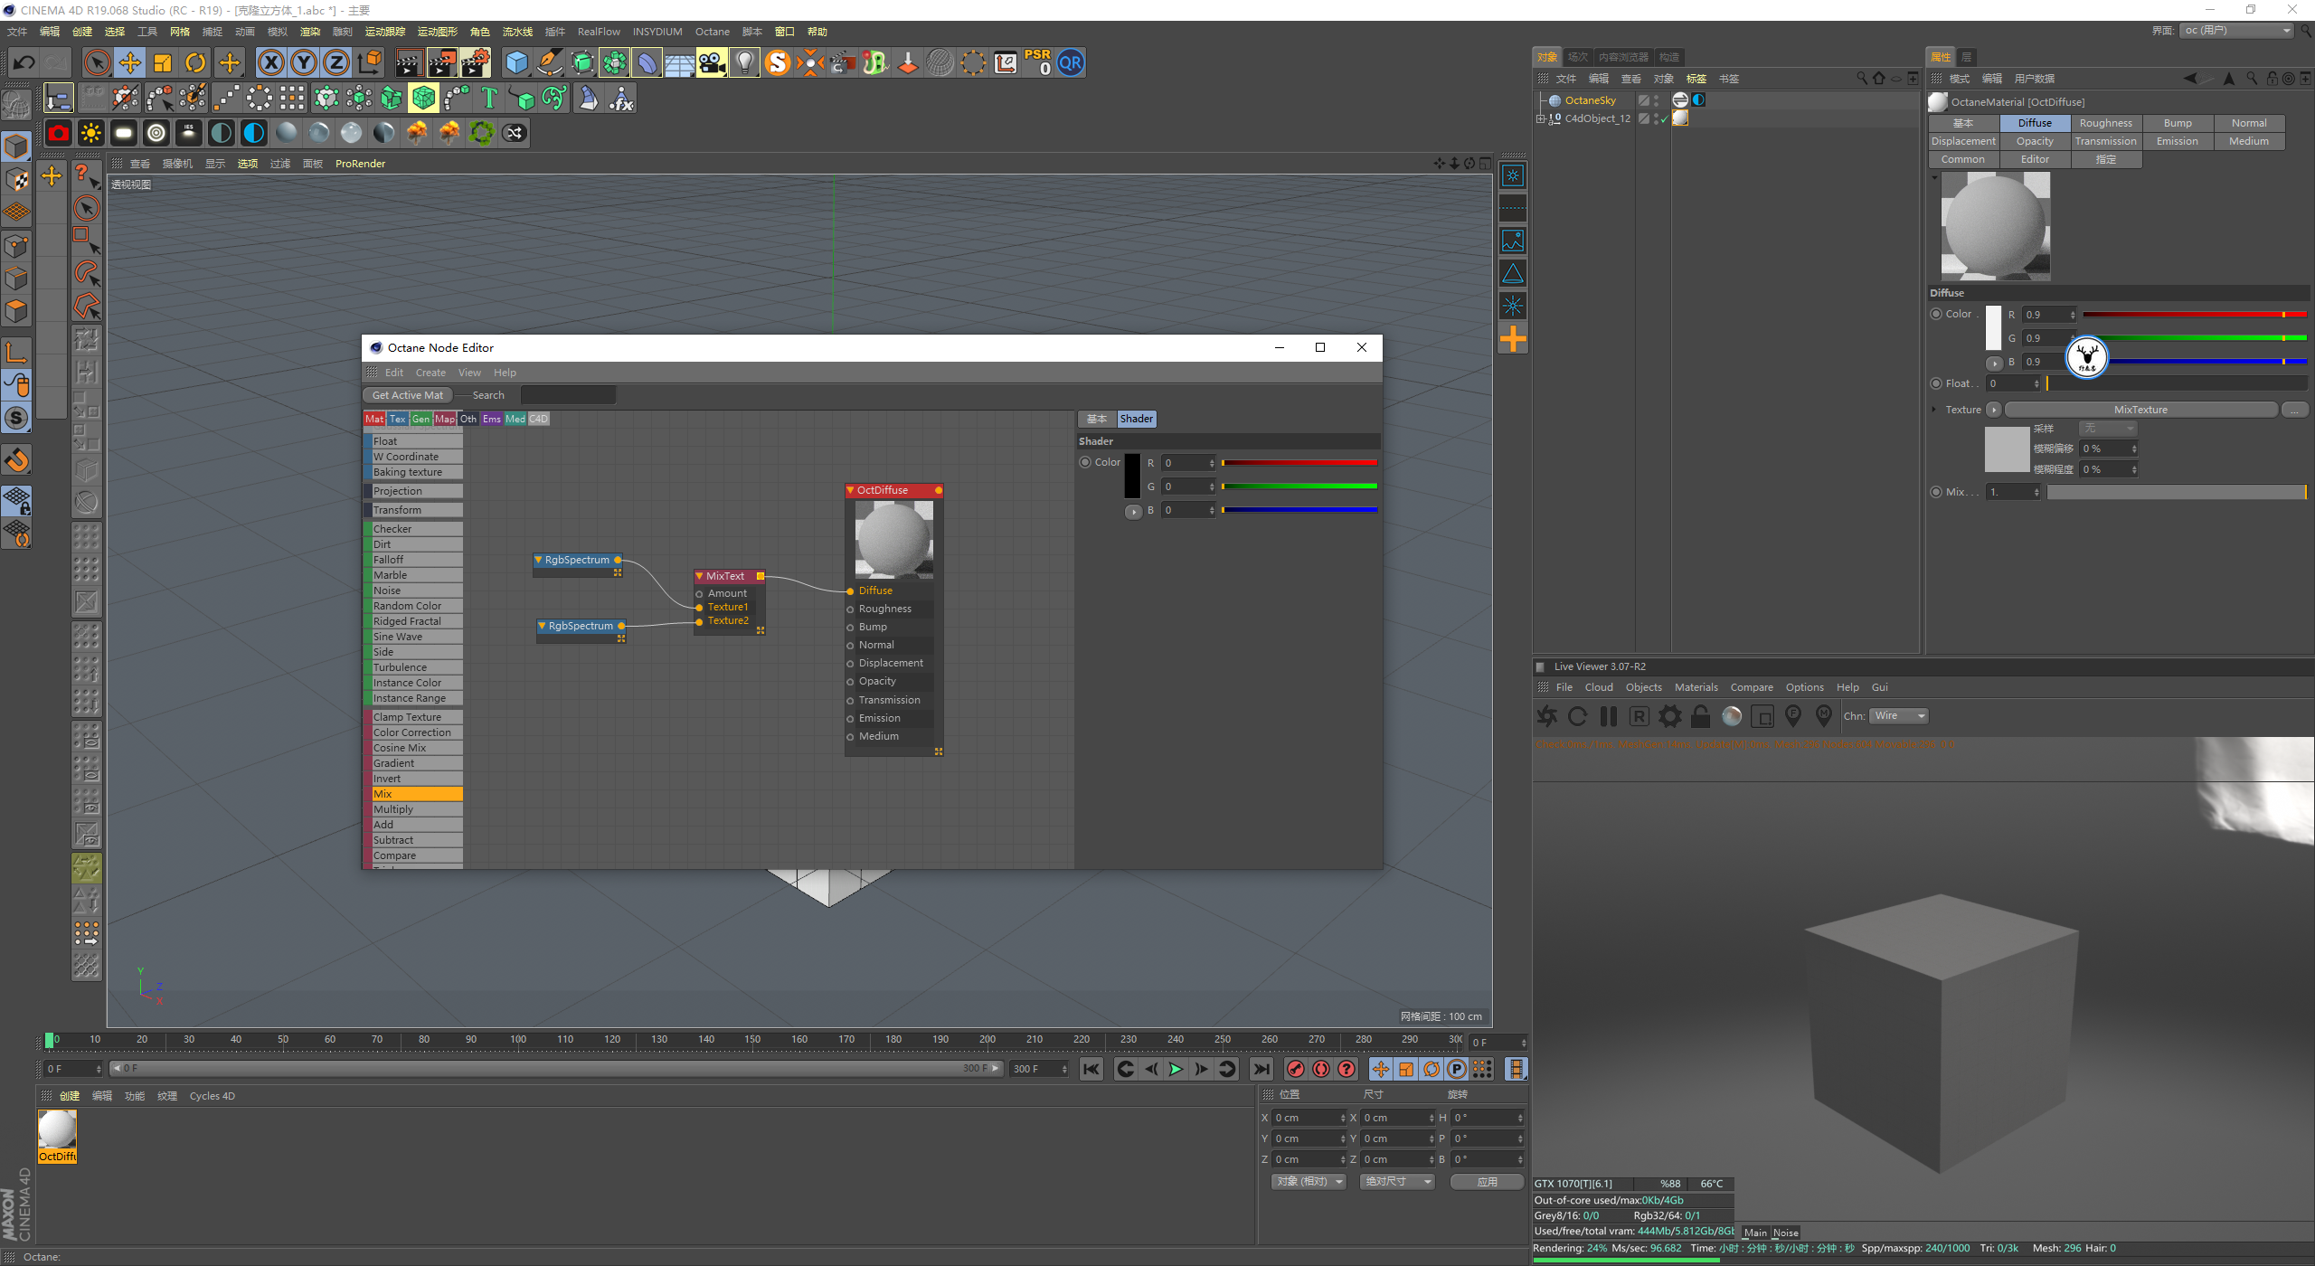Click the Node Editor search field
Screen dimensions: 2315x1266
(568, 395)
